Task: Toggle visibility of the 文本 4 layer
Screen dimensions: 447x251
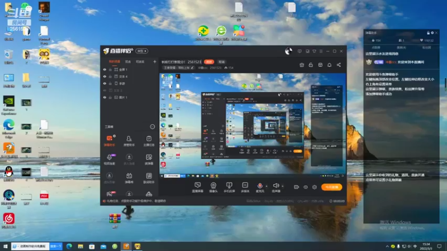Action: [104, 76]
